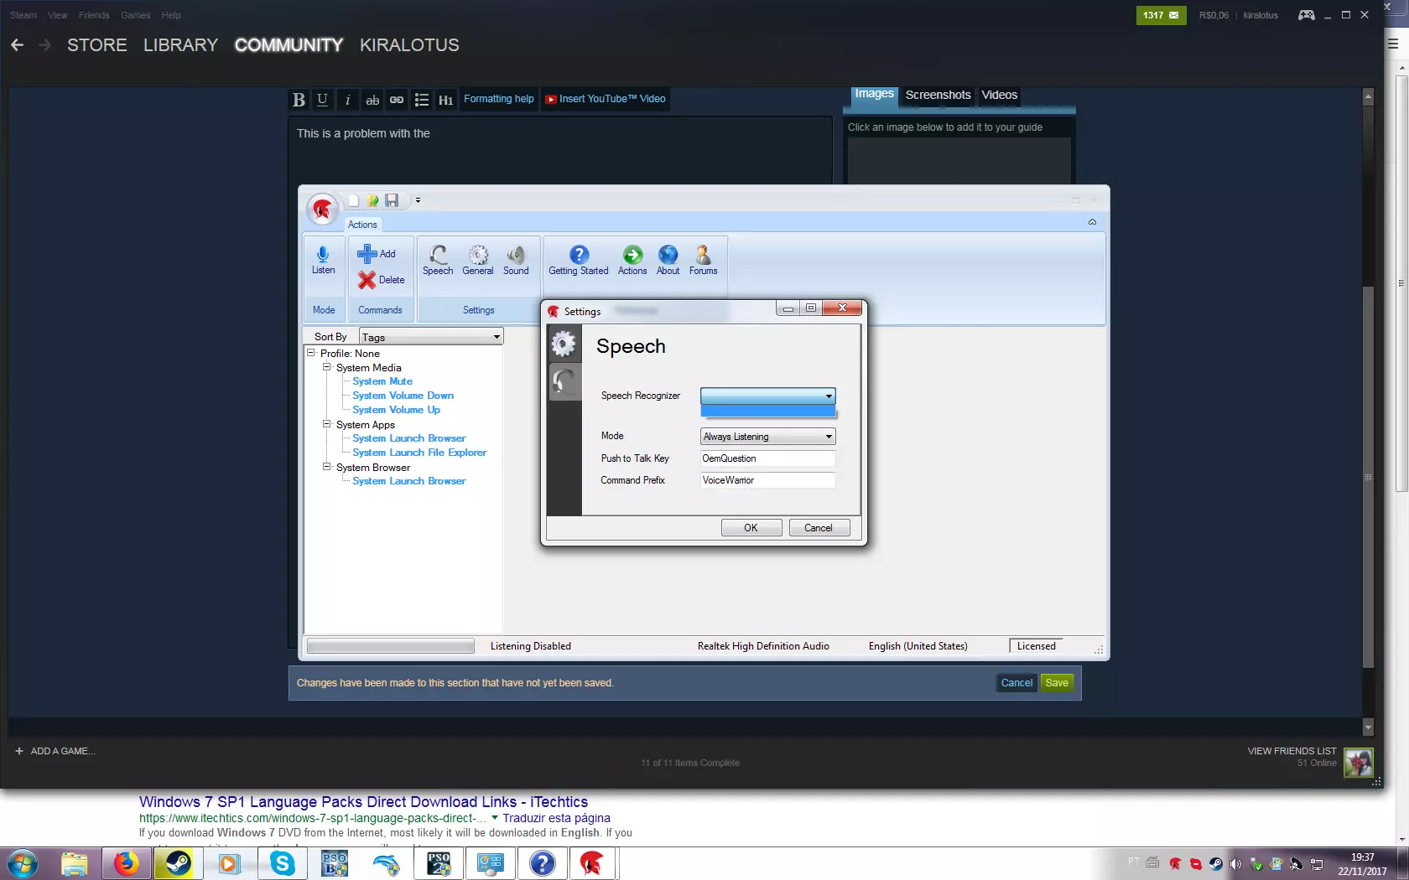
Task: Click the Command Prefix field
Action: tap(768, 480)
